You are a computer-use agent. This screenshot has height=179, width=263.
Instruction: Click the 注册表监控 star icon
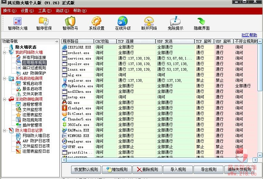pos(19,115)
